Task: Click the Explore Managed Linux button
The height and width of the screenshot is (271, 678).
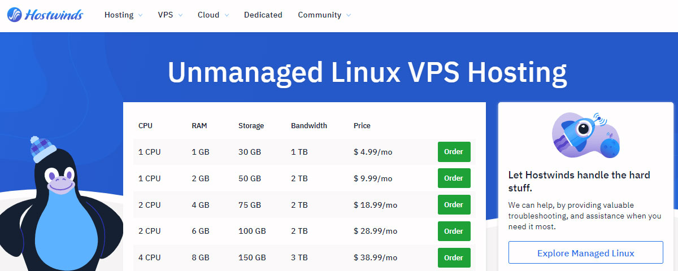Action: point(586,253)
